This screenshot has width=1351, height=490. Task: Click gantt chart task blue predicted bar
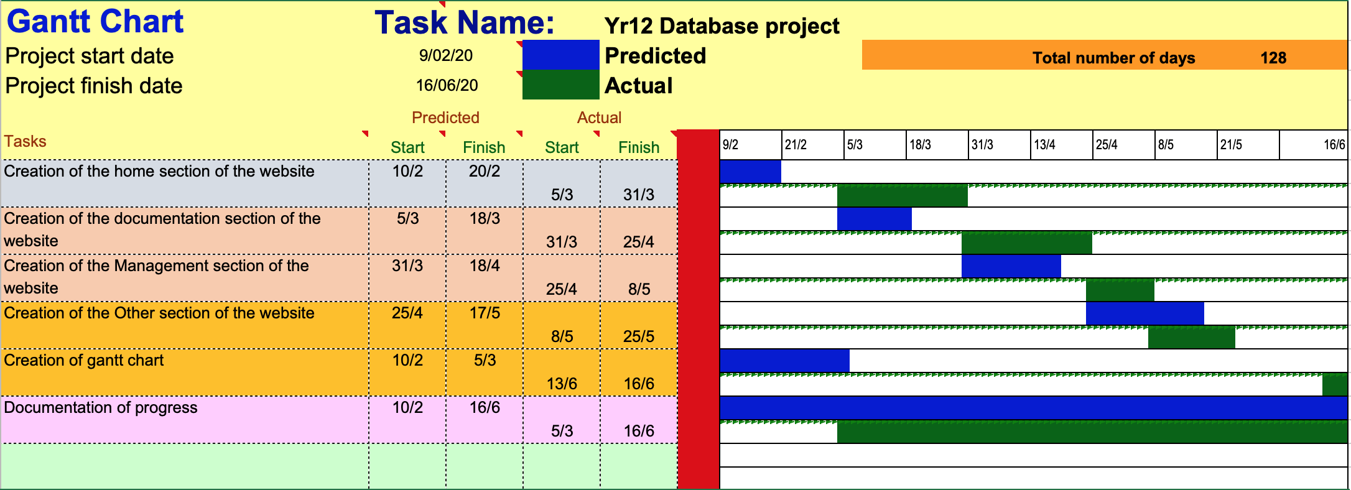click(x=785, y=361)
